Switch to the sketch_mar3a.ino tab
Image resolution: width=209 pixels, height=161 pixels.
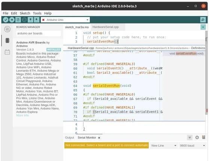click(x=77, y=27)
